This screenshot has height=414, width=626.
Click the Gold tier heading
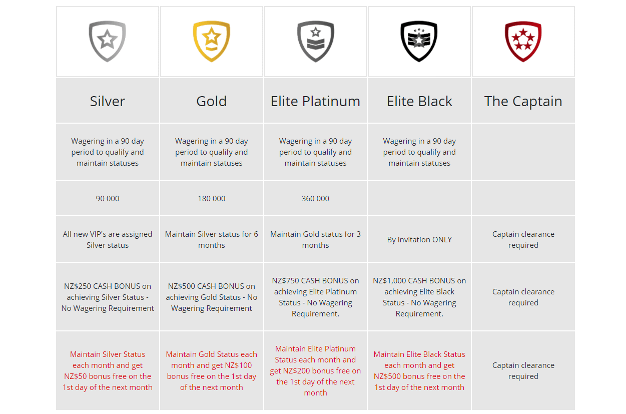point(211,101)
